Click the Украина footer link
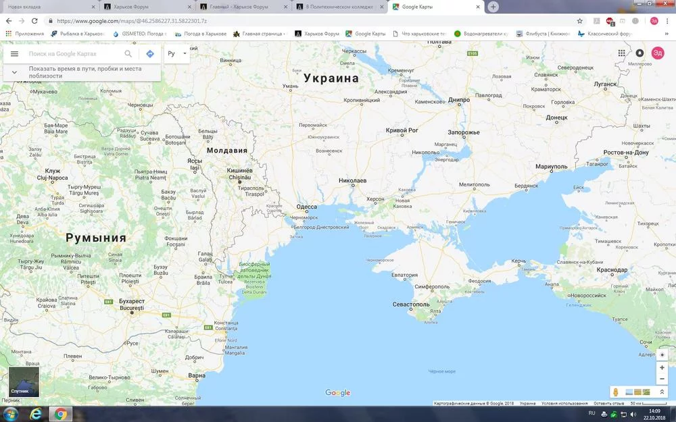 [528, 404]
